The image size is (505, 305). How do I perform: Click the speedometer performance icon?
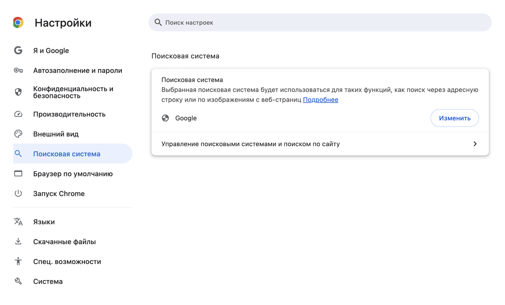(18, 114)
